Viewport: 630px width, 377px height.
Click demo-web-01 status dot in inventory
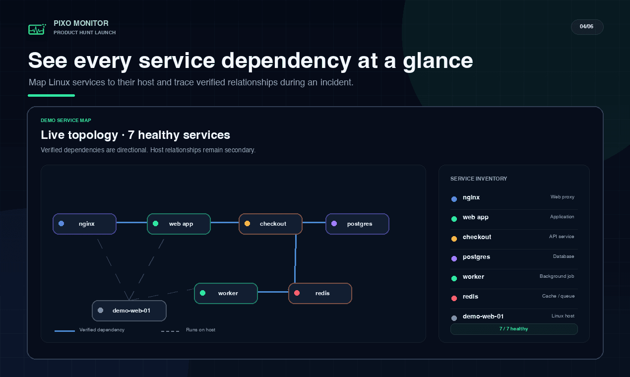tap(454, 318)
